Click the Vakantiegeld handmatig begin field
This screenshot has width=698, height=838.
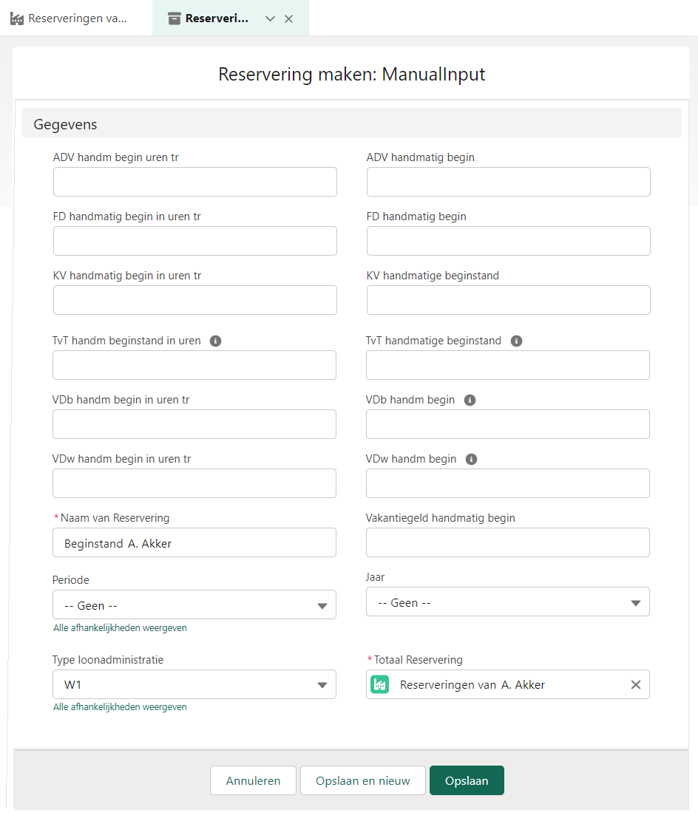[507, 542]
